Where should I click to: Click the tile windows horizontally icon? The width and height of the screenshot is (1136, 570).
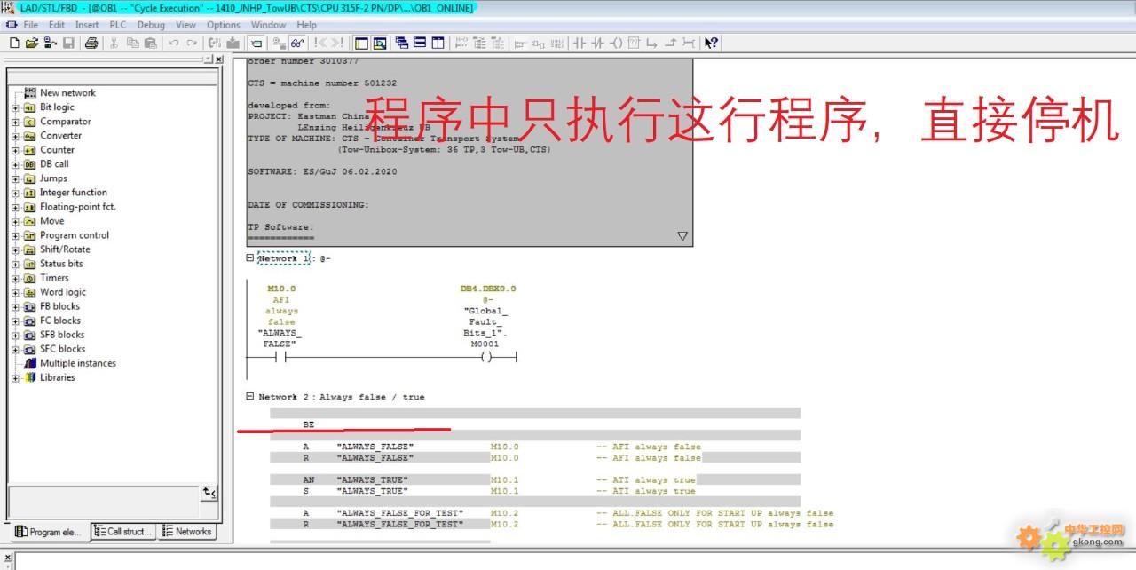point(421,43)
